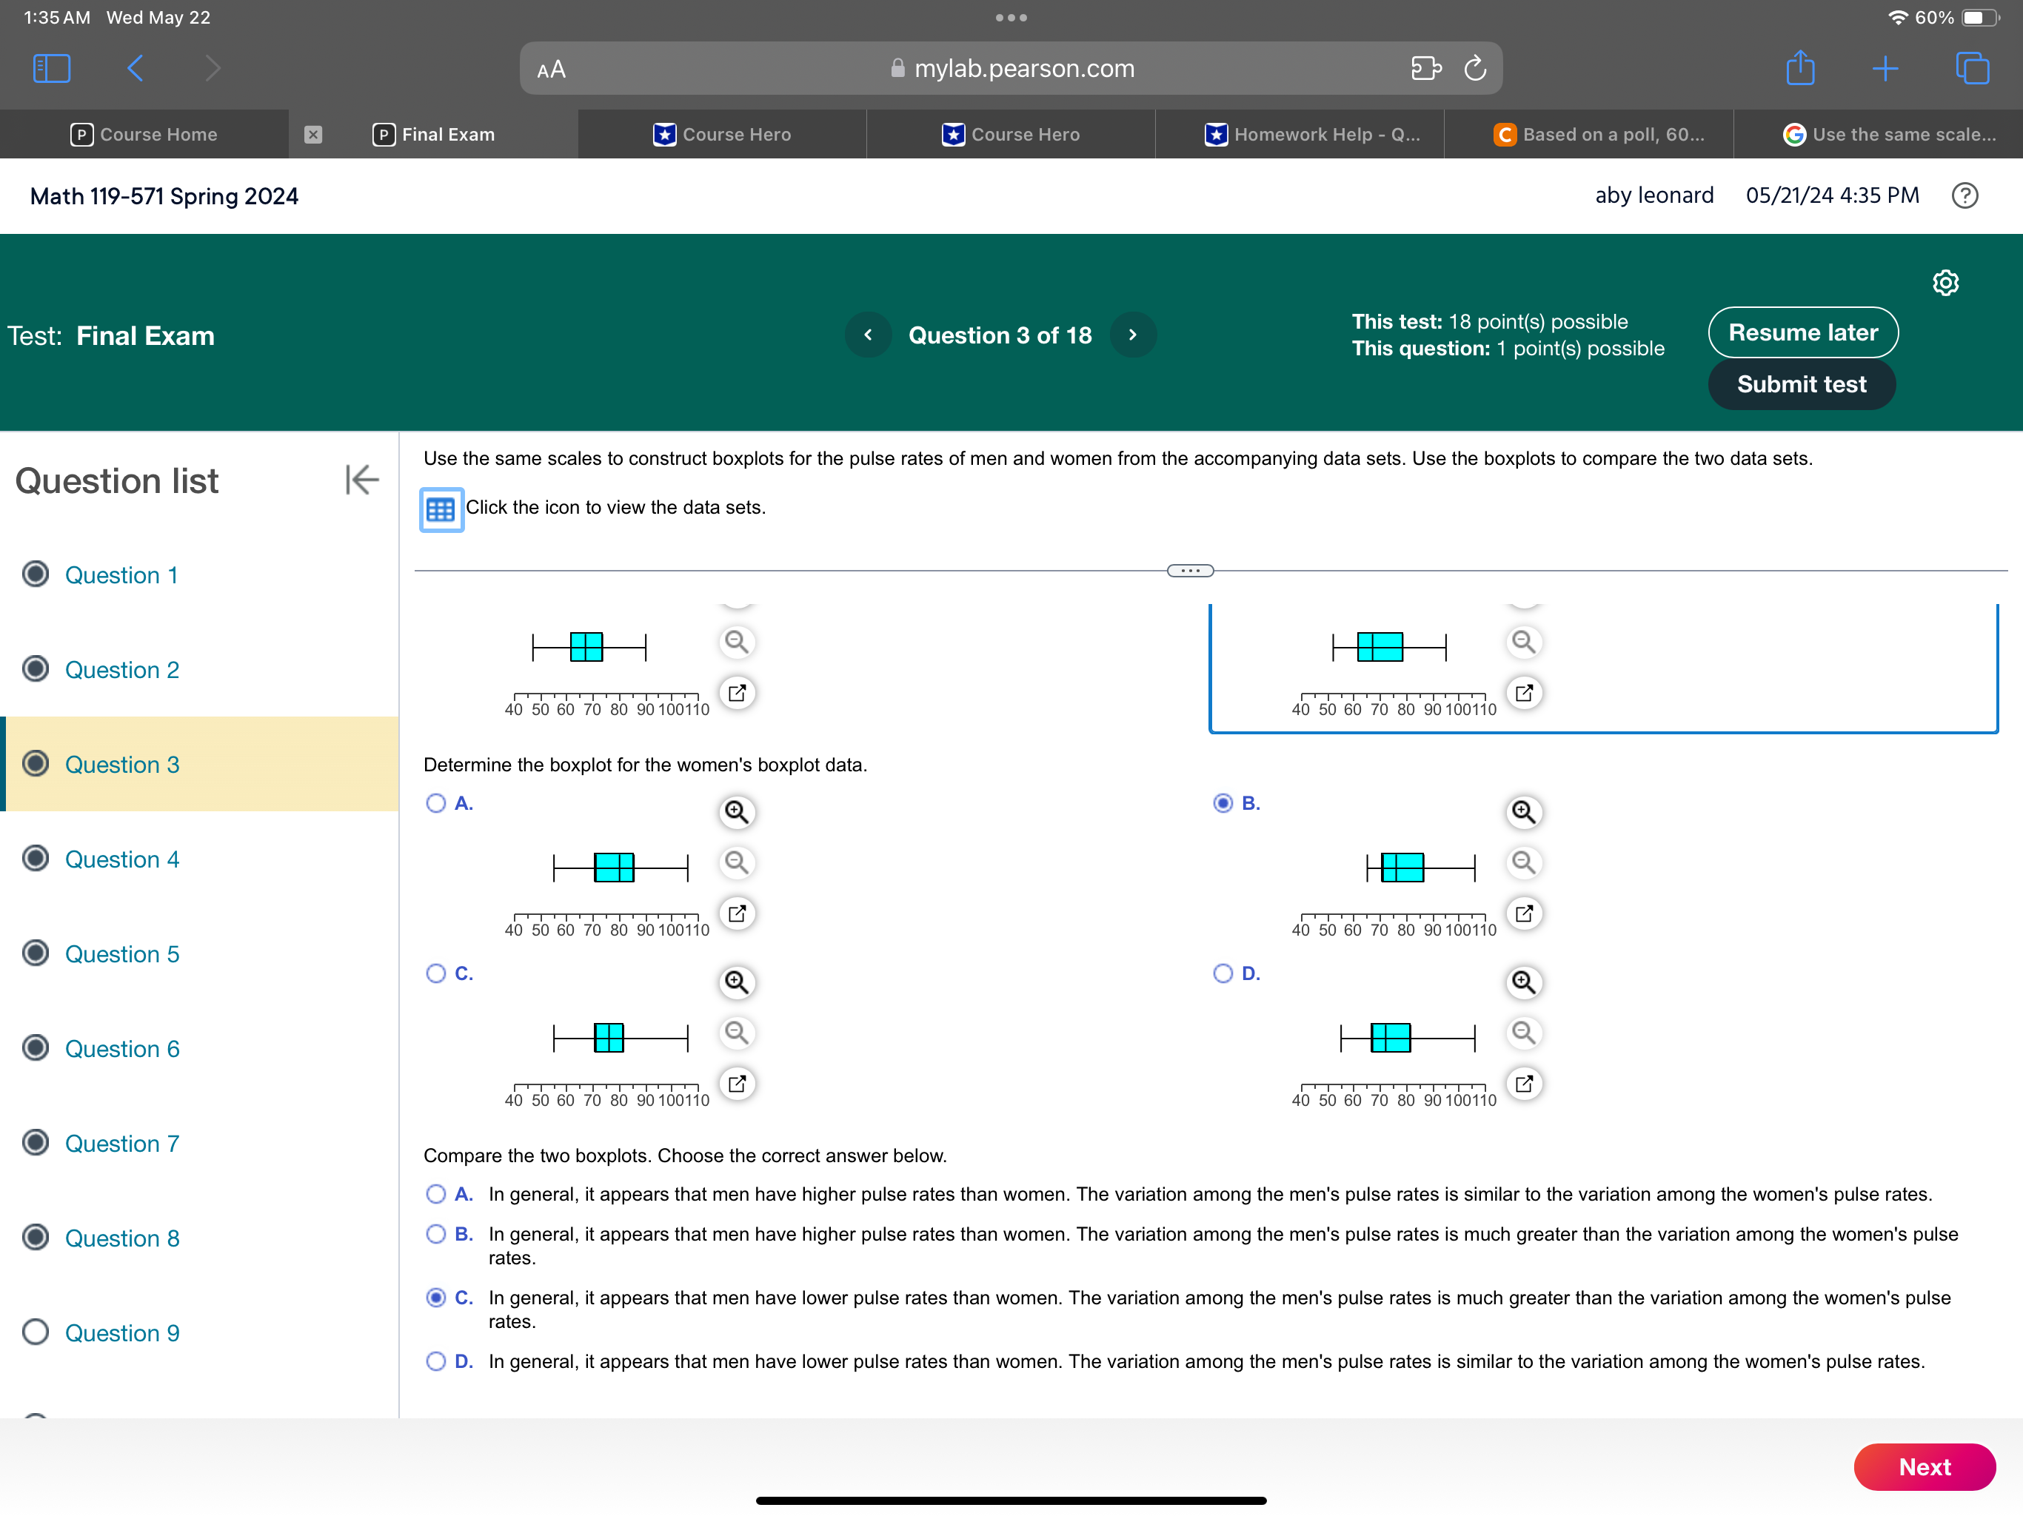The image size is (2023, 1516).
Task: Go to next question chevron
Action: pyautogui.click(x=1132, y=335)
